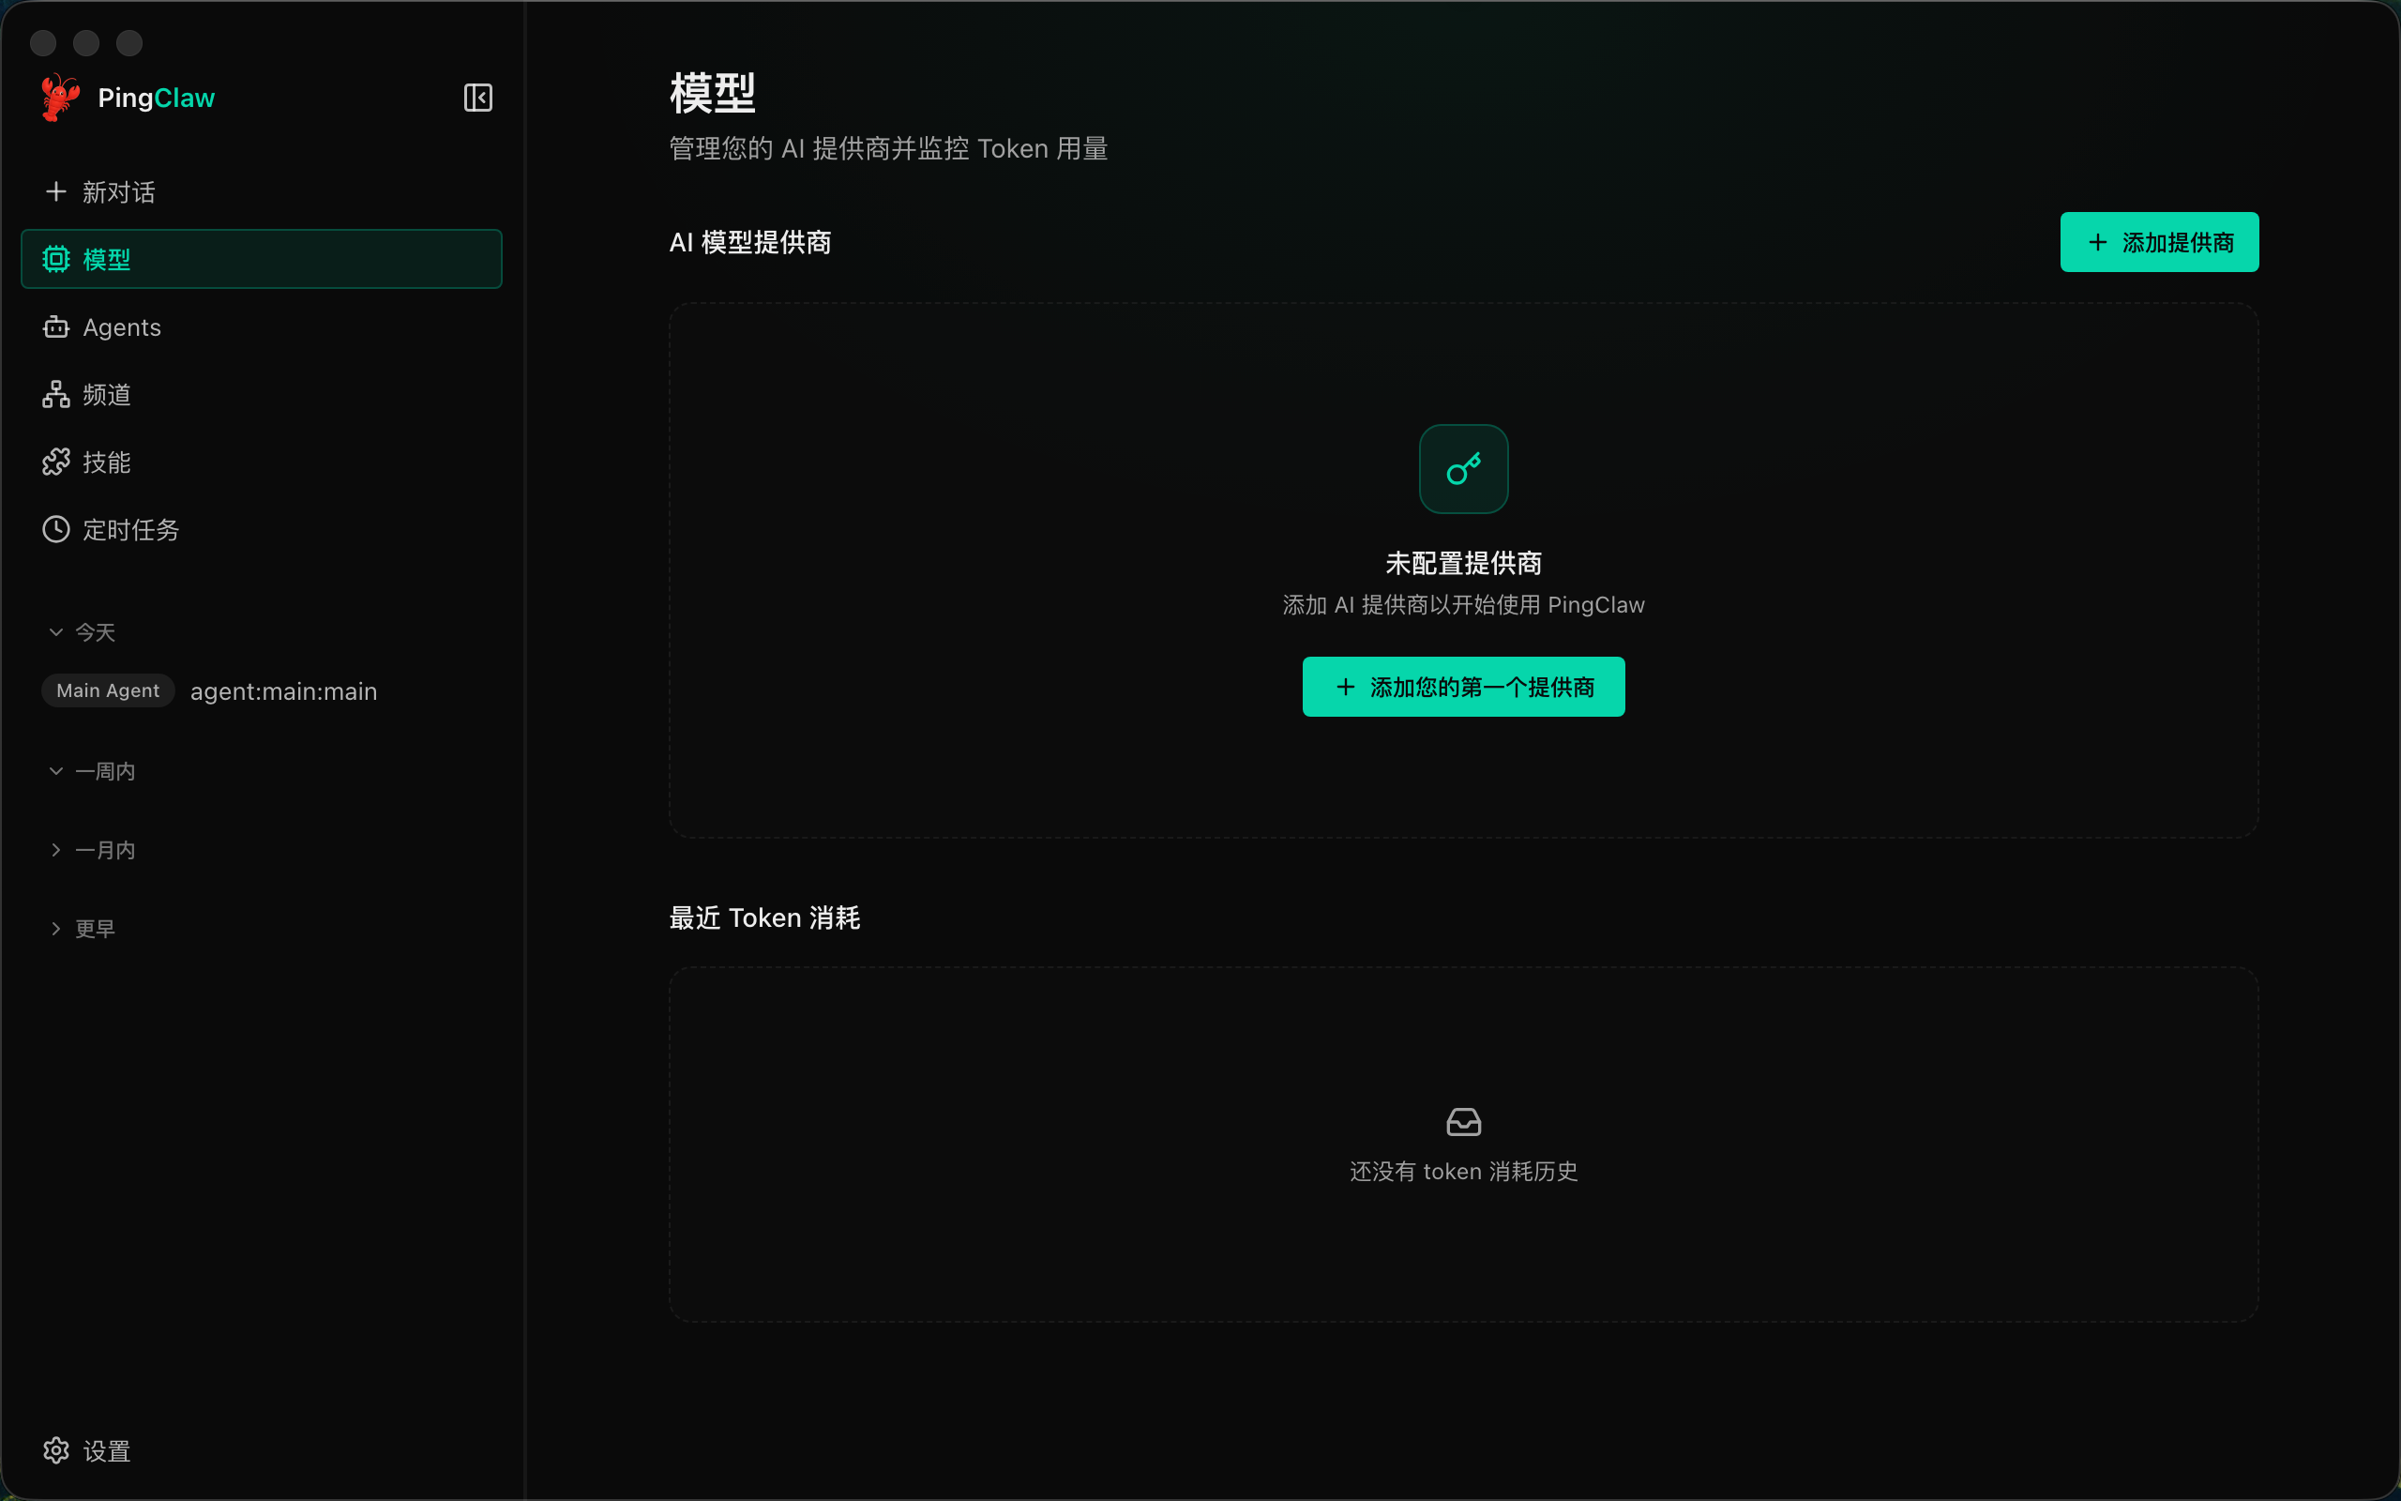The image size is (2401, 1501).
Task: Click the 最近 Token 消耗 heading
Action: pos(765,917)
